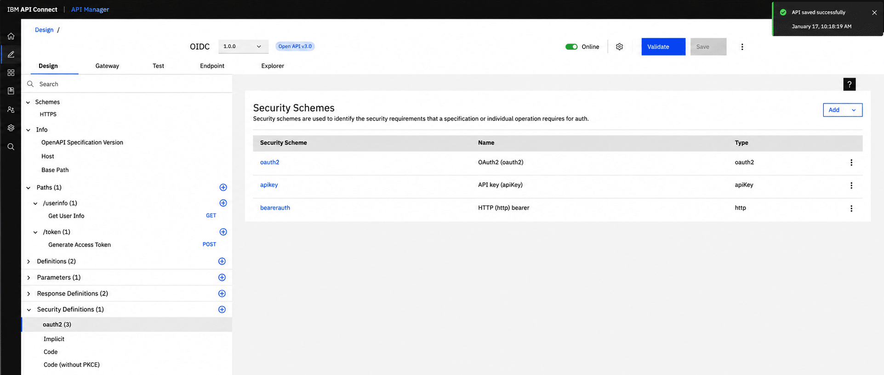This screenshot has width=884, height=375.
Task: Add a new security definition plus icon
Action: [x=222, y=309]
